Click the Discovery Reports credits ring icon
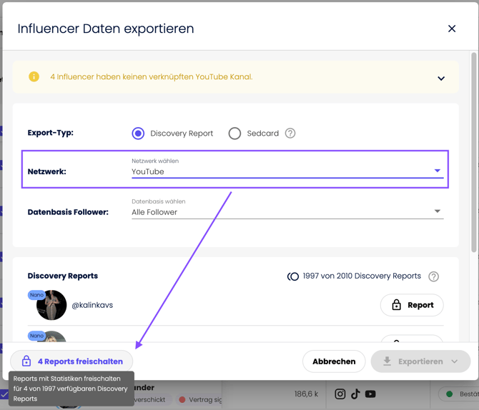 (x=292, y=276)
